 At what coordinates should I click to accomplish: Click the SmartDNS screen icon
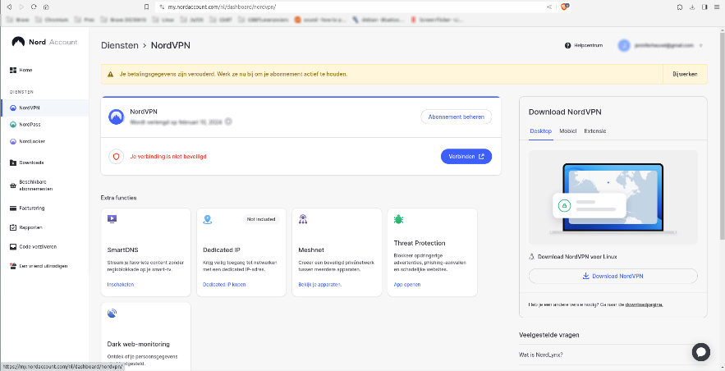pyautogui.click(x=112, y=219)
